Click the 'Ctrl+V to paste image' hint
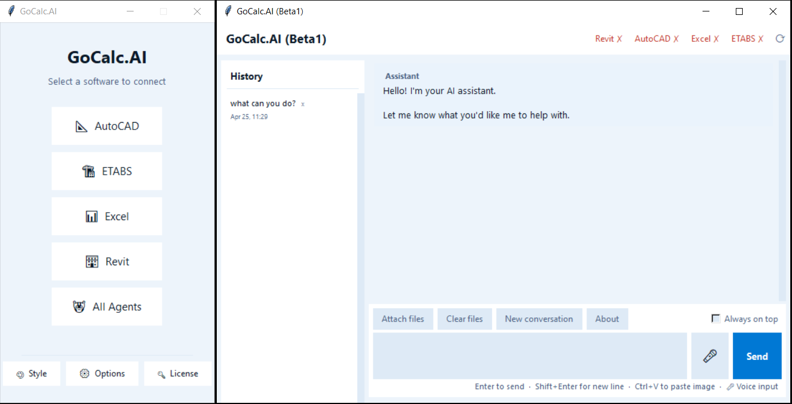Screen dimensions: 792x404 click(675, 387)
